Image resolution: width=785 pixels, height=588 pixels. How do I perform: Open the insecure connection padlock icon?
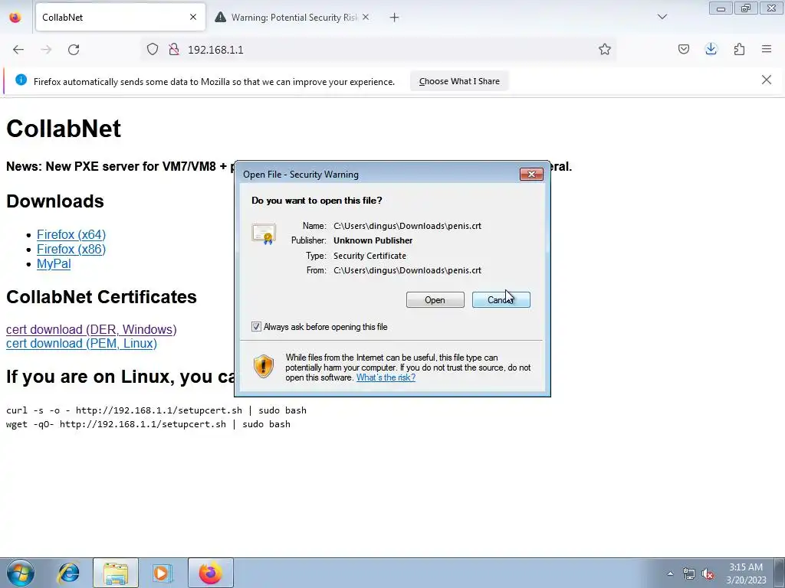[174, 49]
